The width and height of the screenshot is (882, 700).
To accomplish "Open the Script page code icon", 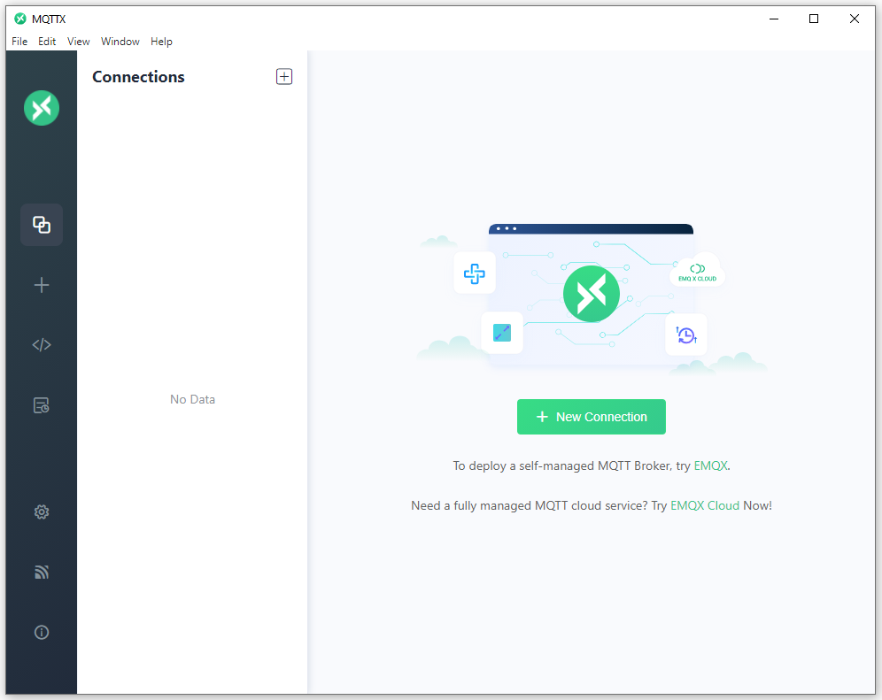I will (x=41, y=344).
